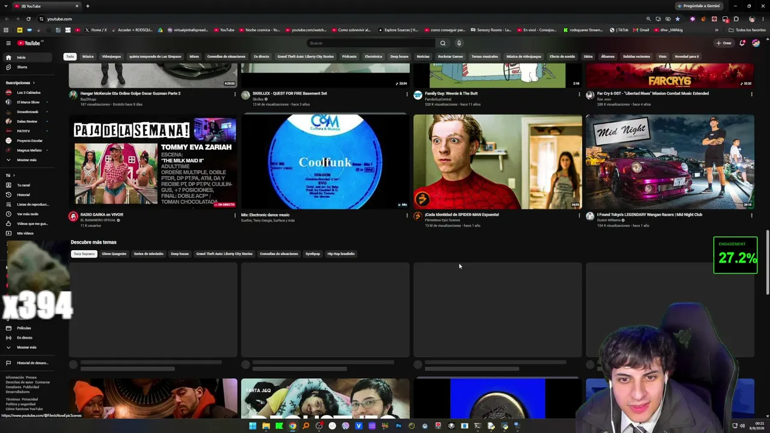Select the Noticias filter chip
The height and width of the screenshot is (433, 770).
point(423,57)
